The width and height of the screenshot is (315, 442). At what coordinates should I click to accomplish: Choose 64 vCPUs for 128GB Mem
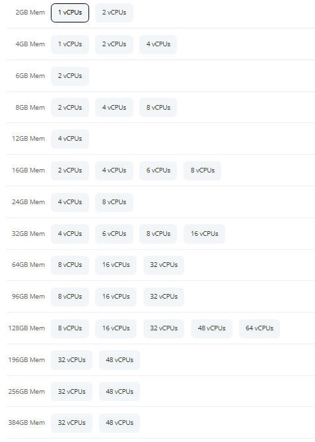pos(260,328)
